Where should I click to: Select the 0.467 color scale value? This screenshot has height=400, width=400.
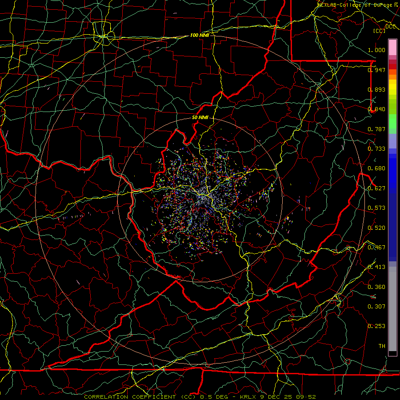click(x=376, y=248)
